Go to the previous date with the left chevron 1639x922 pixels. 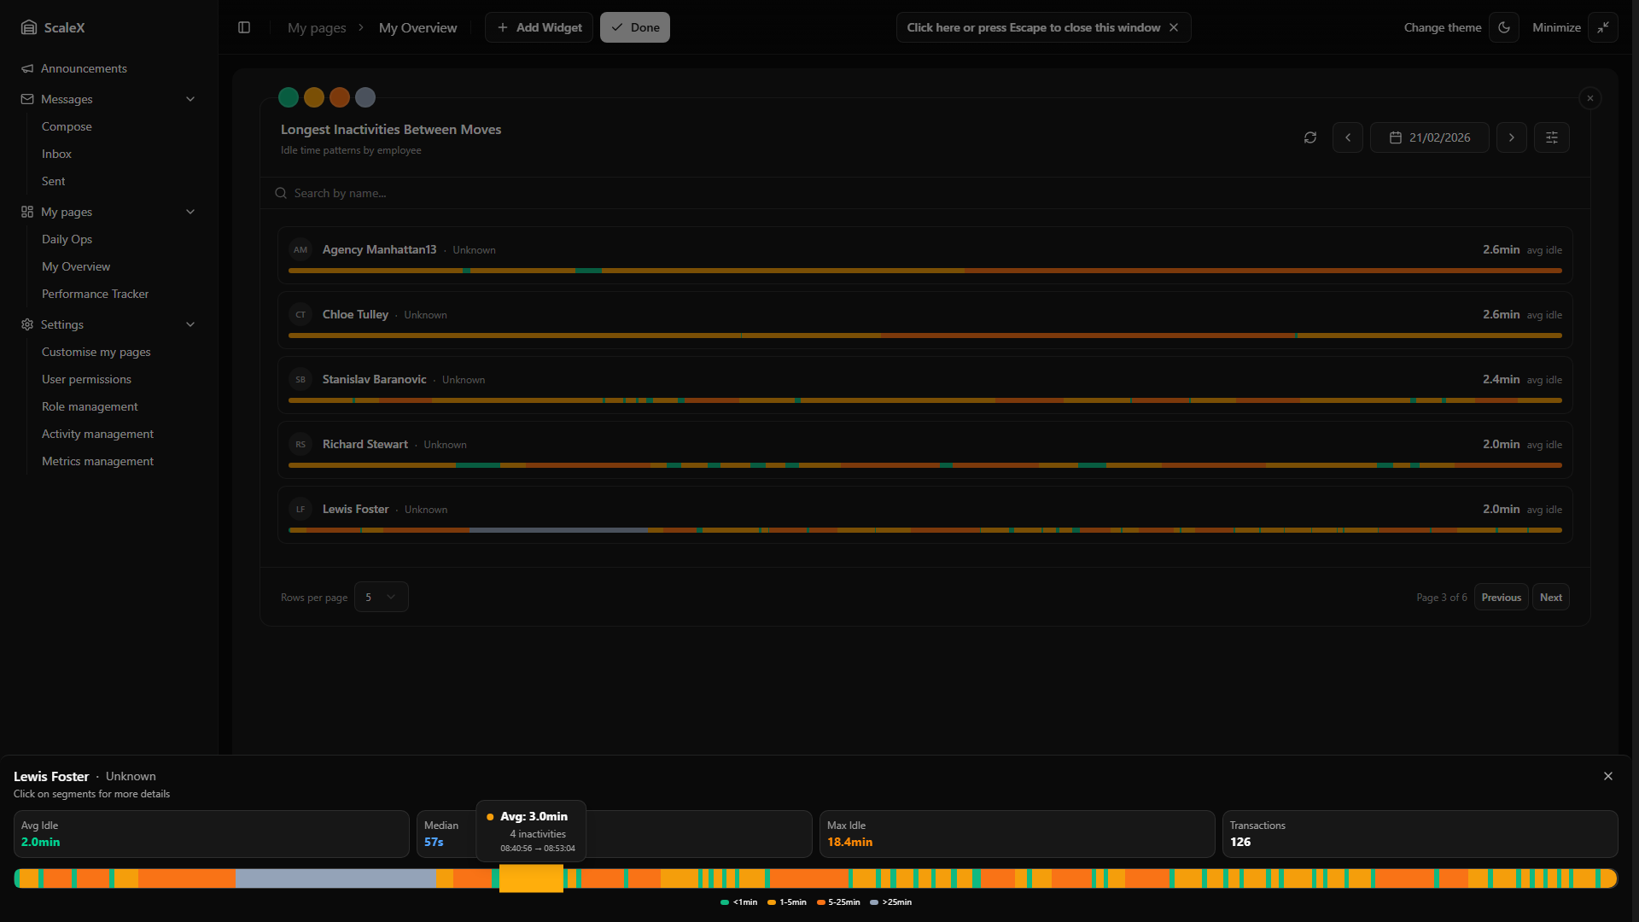[x=1348, y=137]
